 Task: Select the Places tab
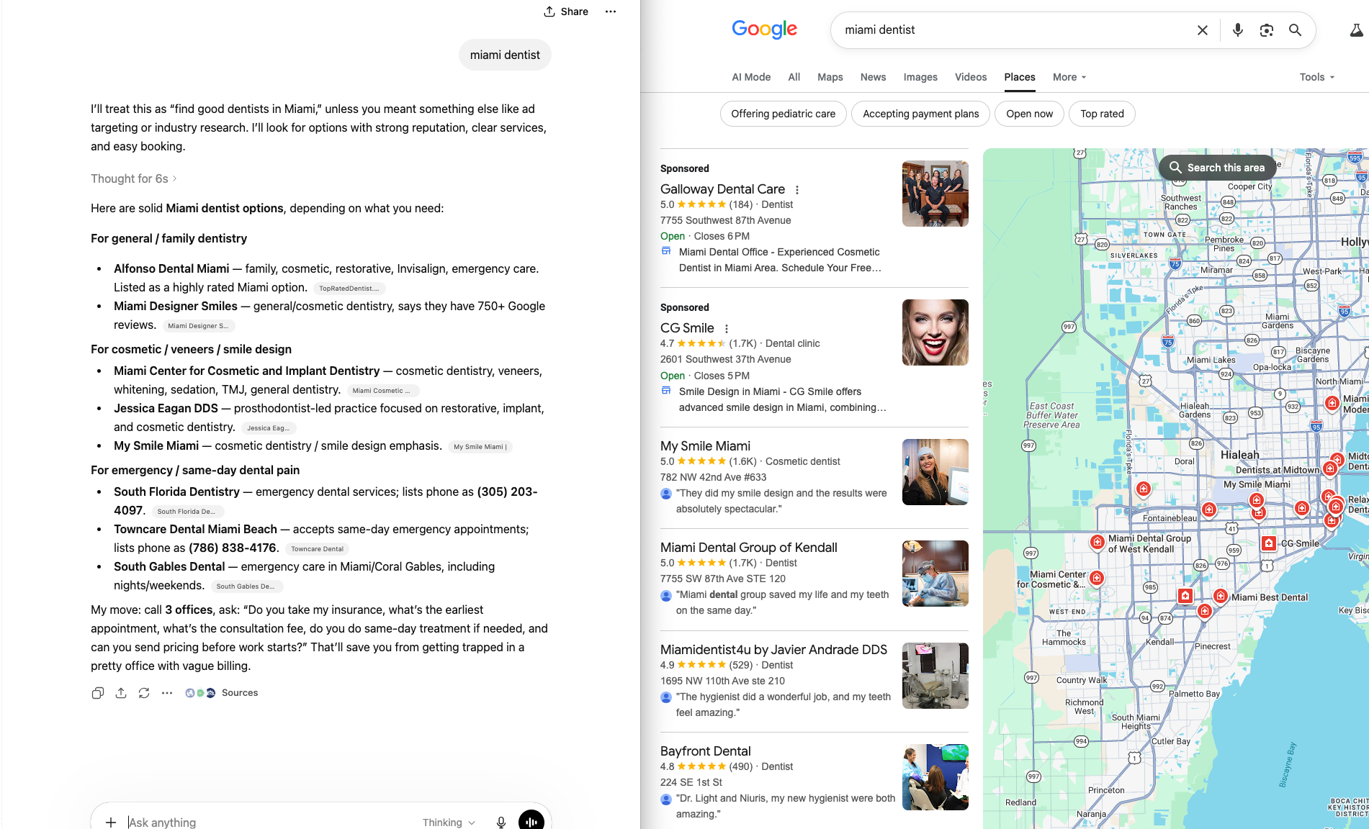click(x=1020, y=77)
